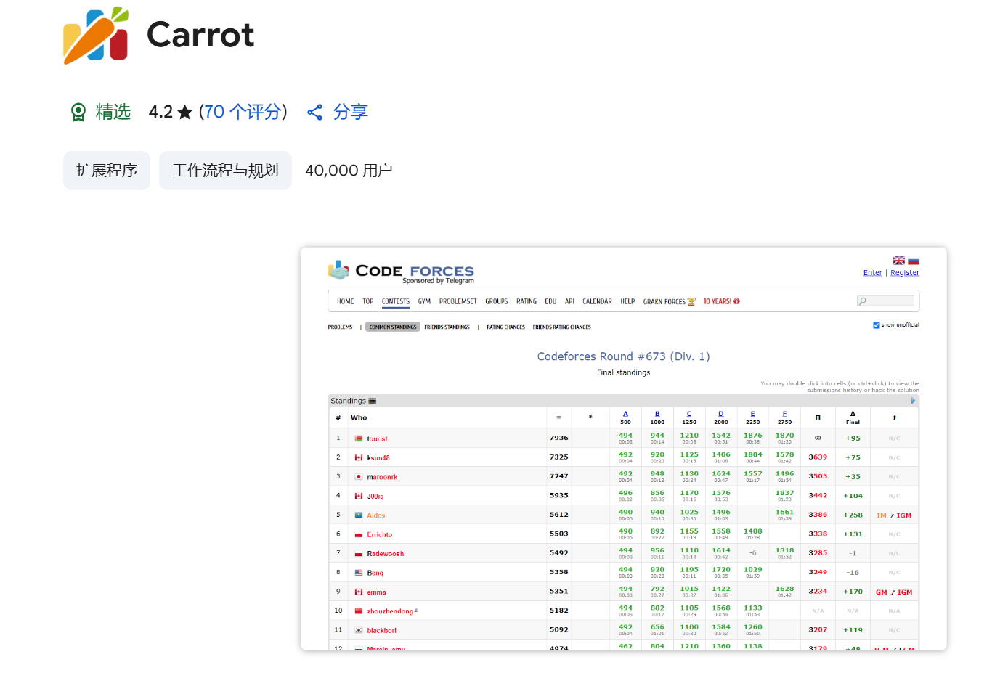Select the 工作流程与规划 category chip
Screen dimensions: 1008x686
coord(225,170)
